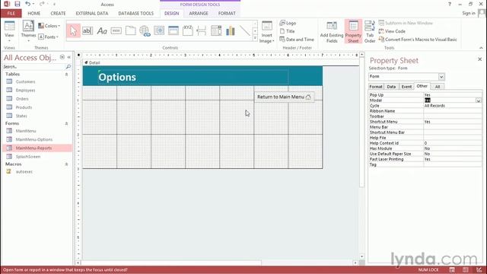Click the Return to Main Menu button

[284, 97]
